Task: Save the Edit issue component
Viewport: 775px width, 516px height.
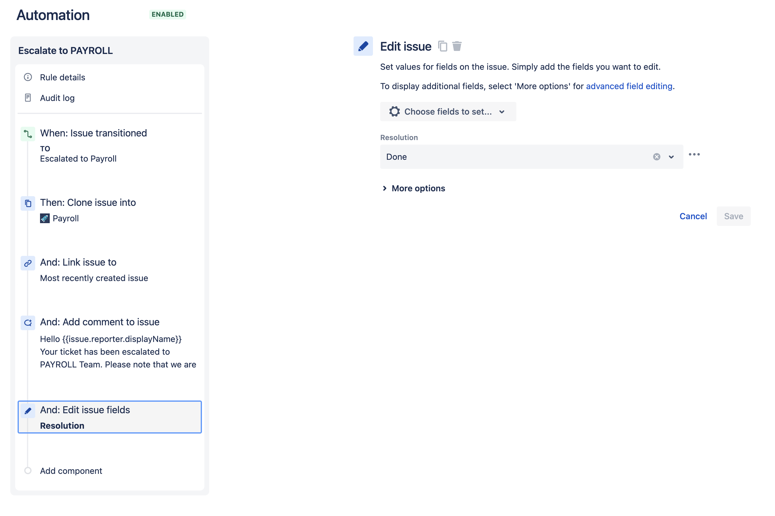Action: coord(733,216)
